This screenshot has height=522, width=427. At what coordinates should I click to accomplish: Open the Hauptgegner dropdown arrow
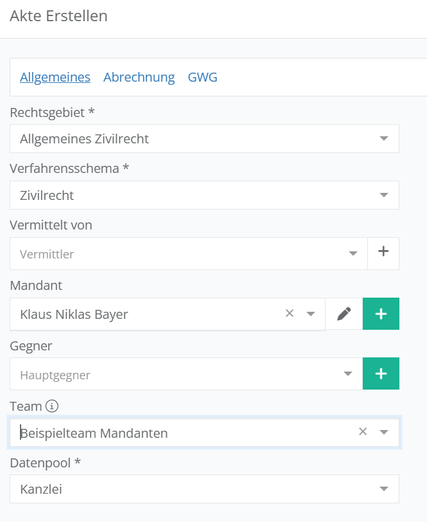(348, 374)
